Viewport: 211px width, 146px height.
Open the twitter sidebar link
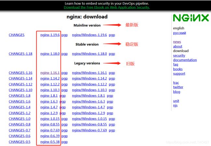(178, 87)
